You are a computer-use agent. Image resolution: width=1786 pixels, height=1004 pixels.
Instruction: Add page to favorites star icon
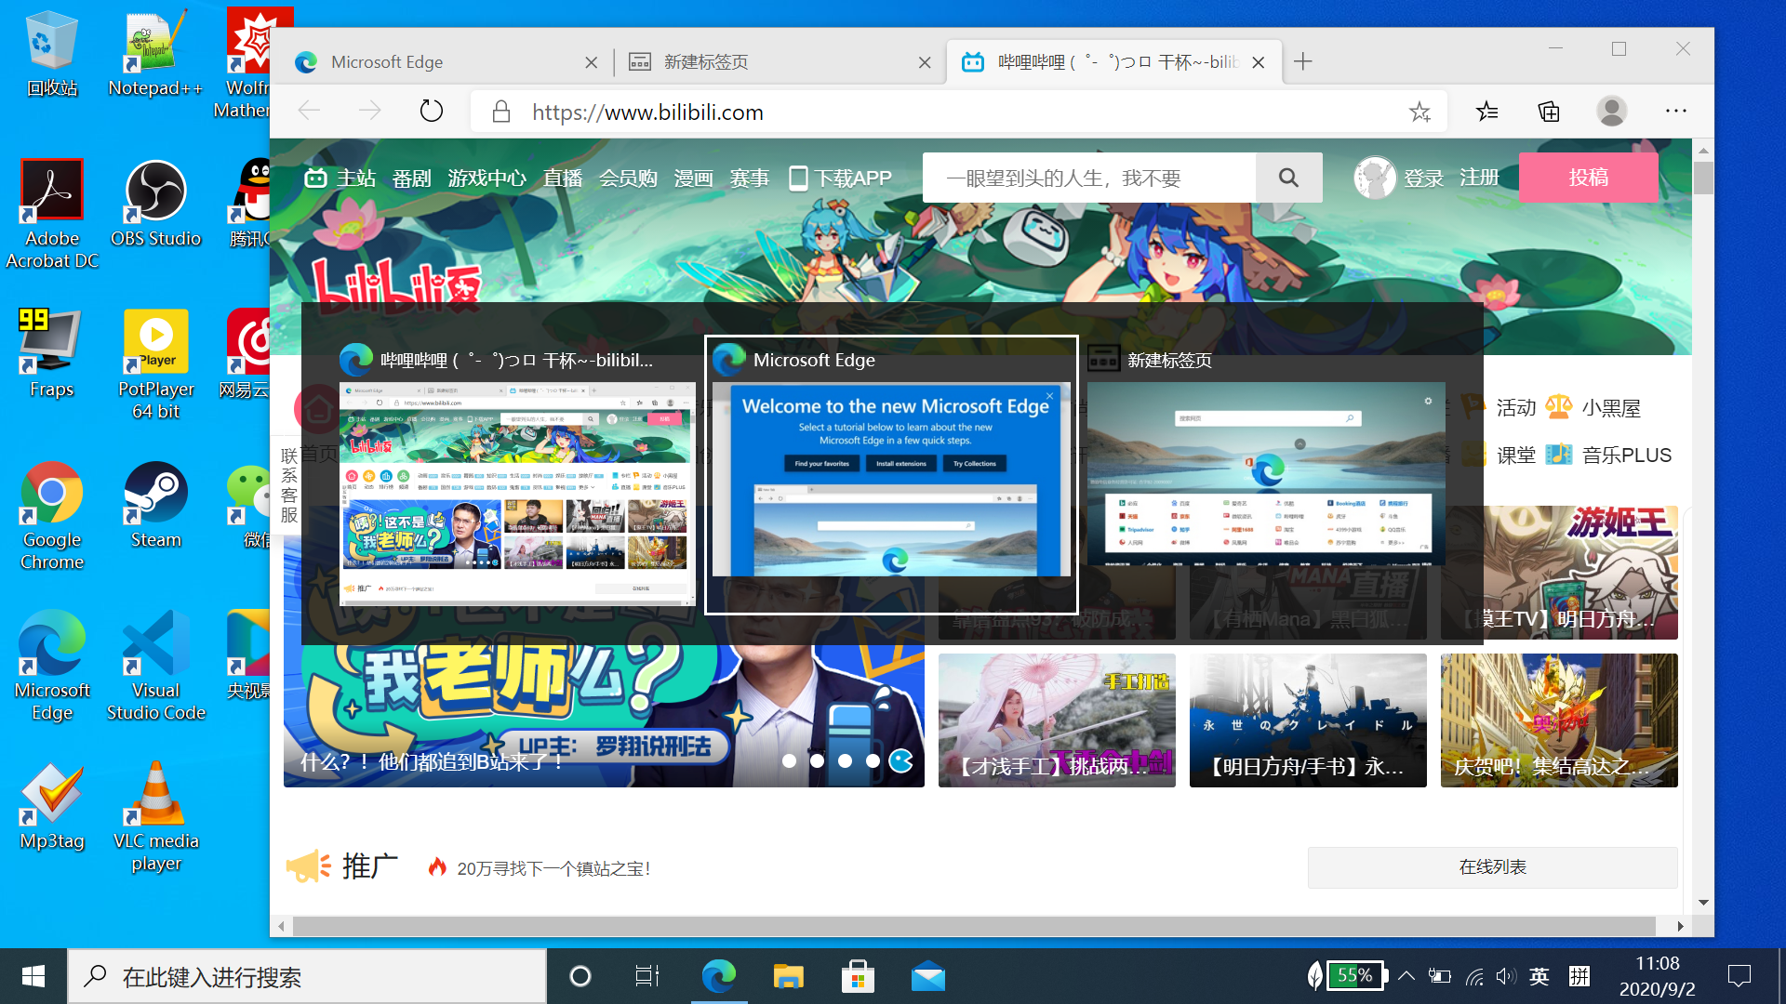tap(1419, 112)
